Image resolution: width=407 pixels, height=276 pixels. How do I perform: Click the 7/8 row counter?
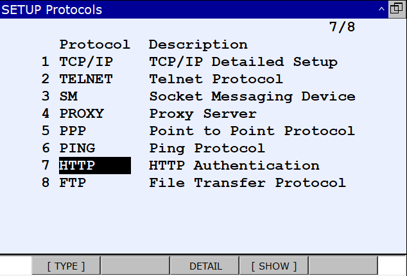click(x=342, y=28)
